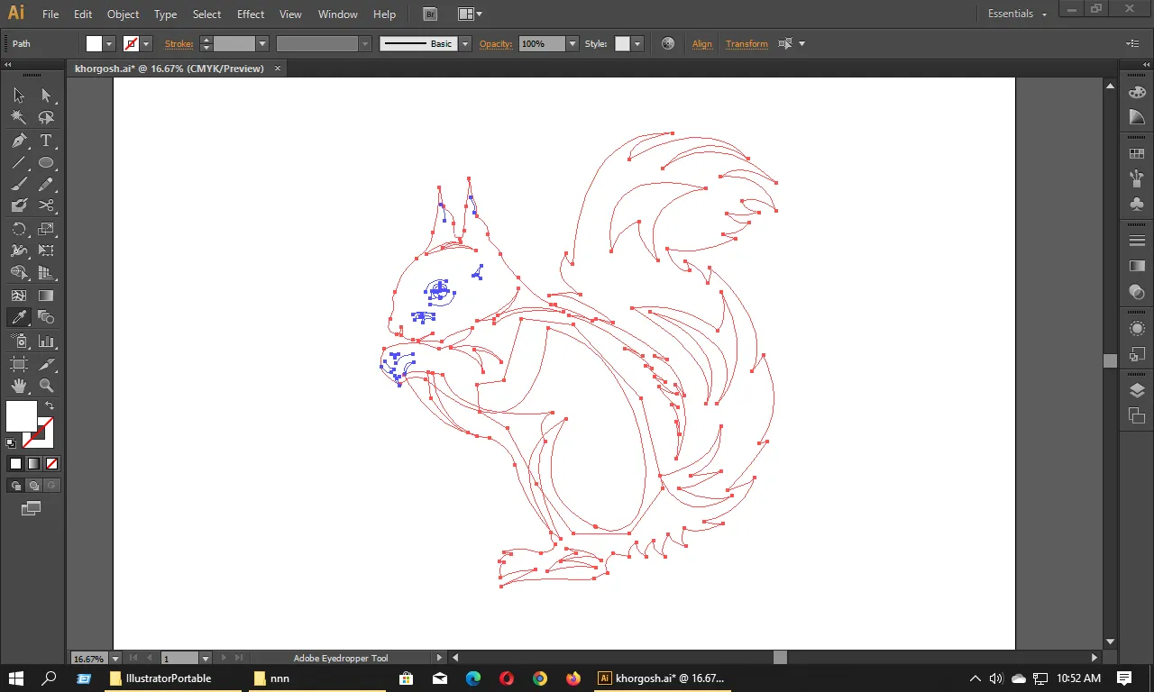Screen dimensions: 1154x692
Task: Select the Slice tool
Action: click(46, 364)
